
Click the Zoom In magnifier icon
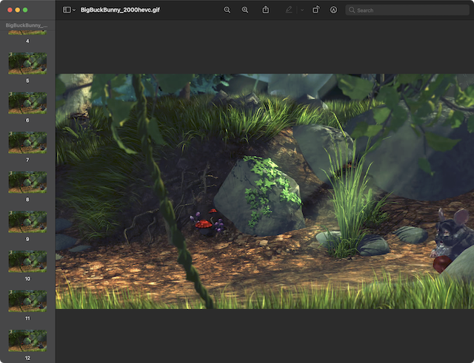[x=245, y=10]
